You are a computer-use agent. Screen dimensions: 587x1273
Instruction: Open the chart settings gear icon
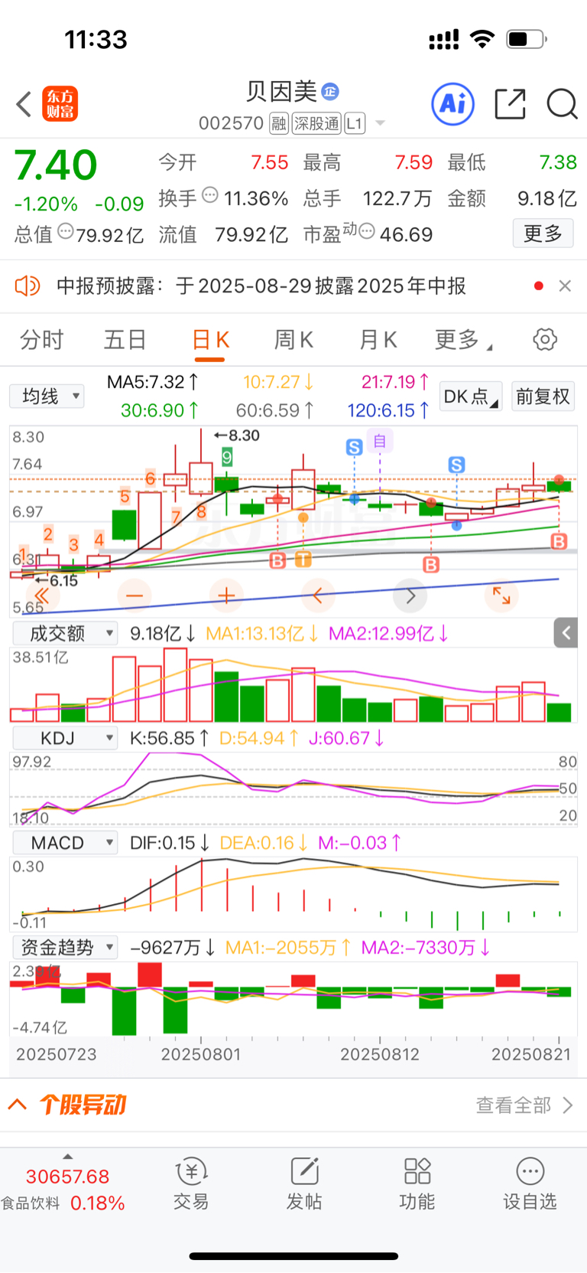pyautogui.click(x=545, y=339)
